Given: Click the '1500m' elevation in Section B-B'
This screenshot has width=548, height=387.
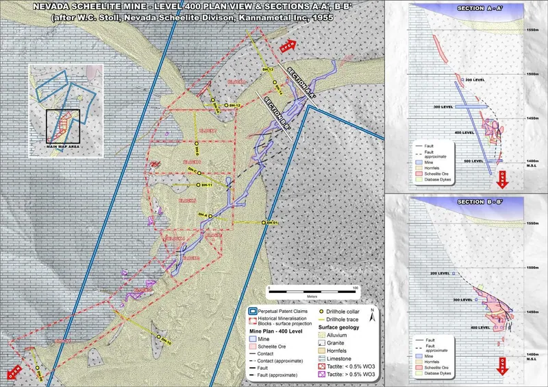Looking at the screenshot, I should point(533,268).
